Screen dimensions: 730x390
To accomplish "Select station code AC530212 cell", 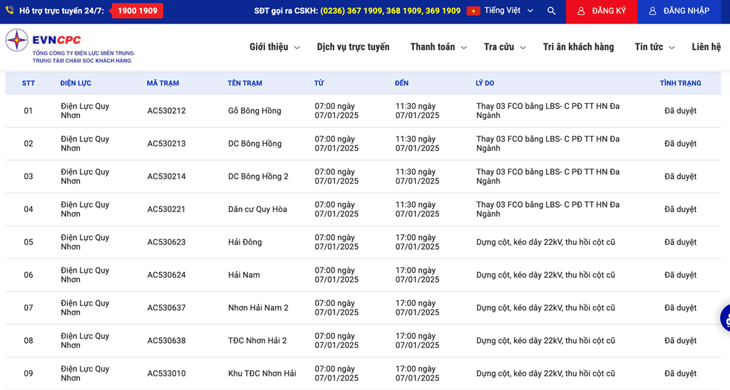I will [166, 111].
